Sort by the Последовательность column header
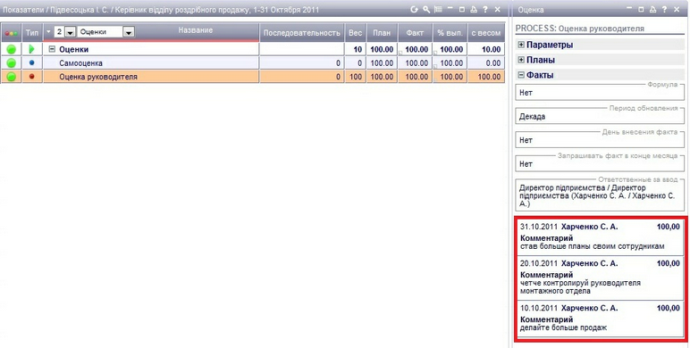The width and height of the screenshot is (690, 348). [302, 33]
